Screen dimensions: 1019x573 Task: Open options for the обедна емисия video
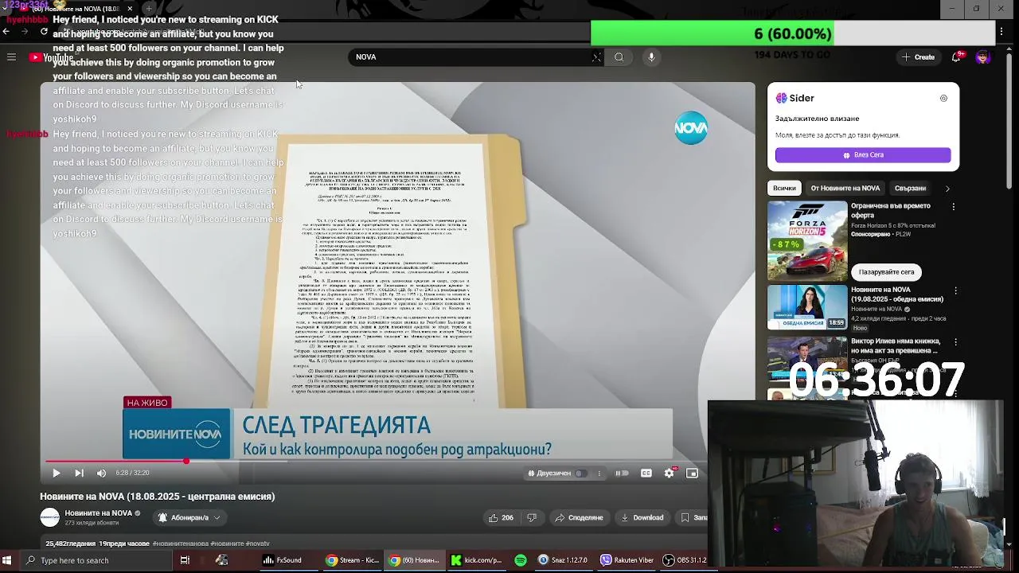956,291
